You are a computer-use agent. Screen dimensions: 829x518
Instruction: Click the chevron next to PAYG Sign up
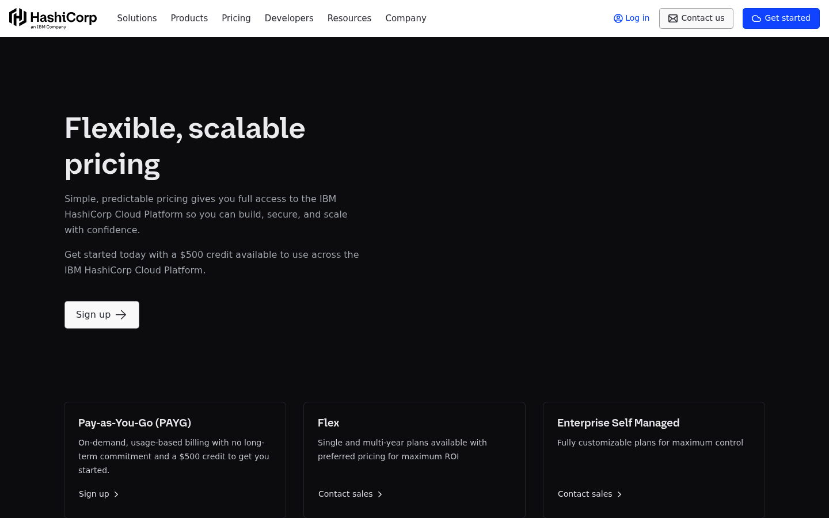point(116,494)
